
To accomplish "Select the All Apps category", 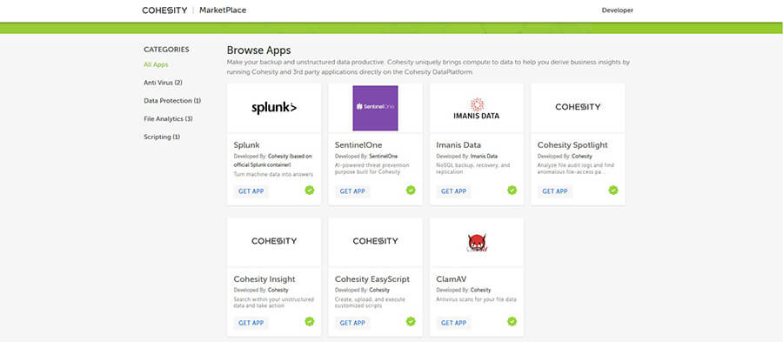I will click(156, 64).
